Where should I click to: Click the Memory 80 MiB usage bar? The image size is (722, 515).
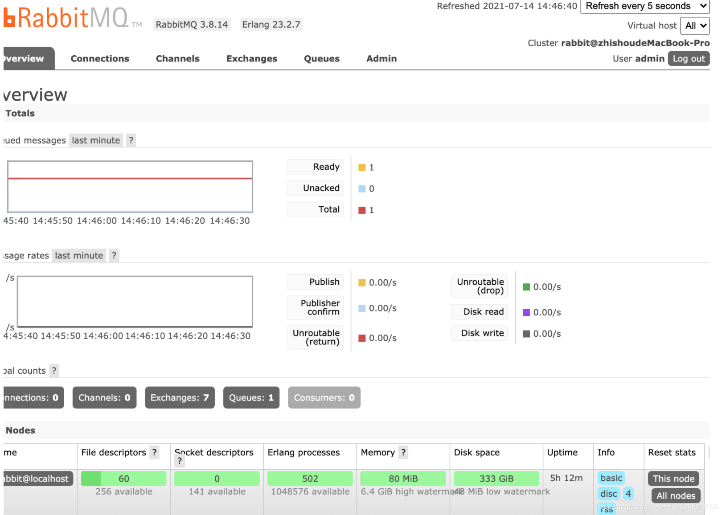[x=403, y=478]
